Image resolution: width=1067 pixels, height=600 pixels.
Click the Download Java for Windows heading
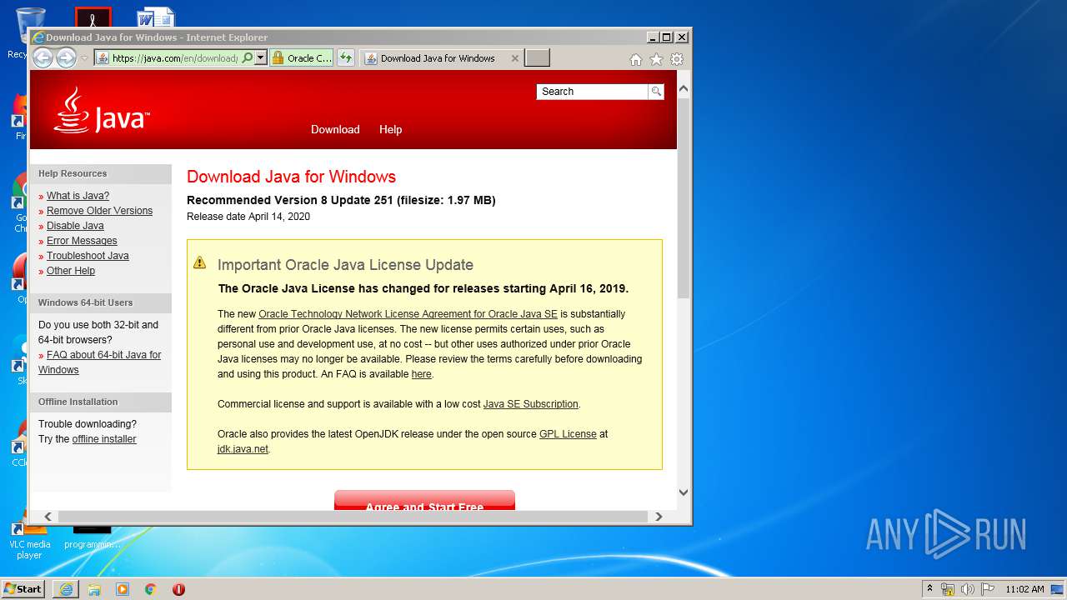tap(291, 177)
